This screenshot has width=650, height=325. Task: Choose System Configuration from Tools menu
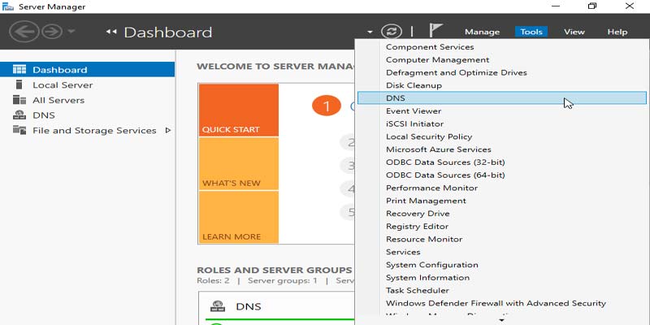pyautogui.click(x=502, y=265)
